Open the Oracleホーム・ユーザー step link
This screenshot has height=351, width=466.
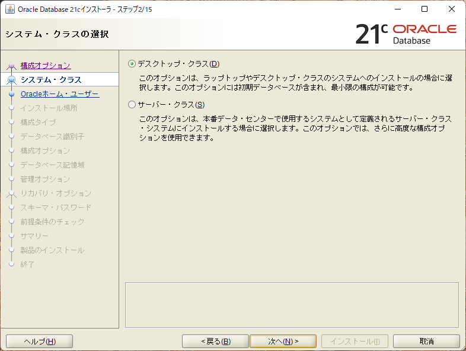[60, 94]
